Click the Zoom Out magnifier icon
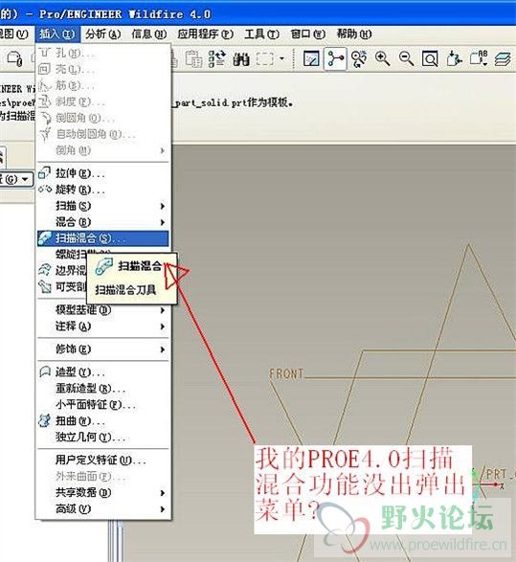Image resolution: width=516 pixels, height=562 pixels. 406,58
